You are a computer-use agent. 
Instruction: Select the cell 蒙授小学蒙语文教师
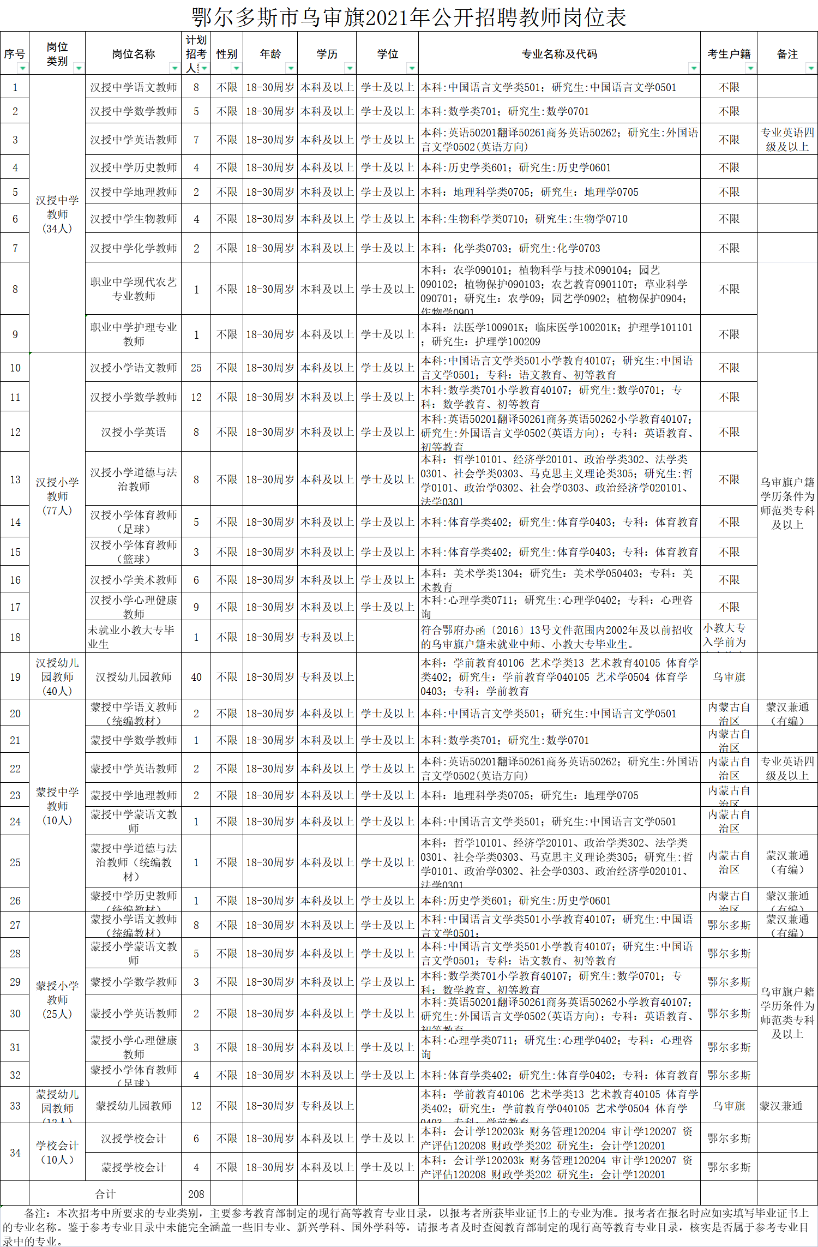134,954
